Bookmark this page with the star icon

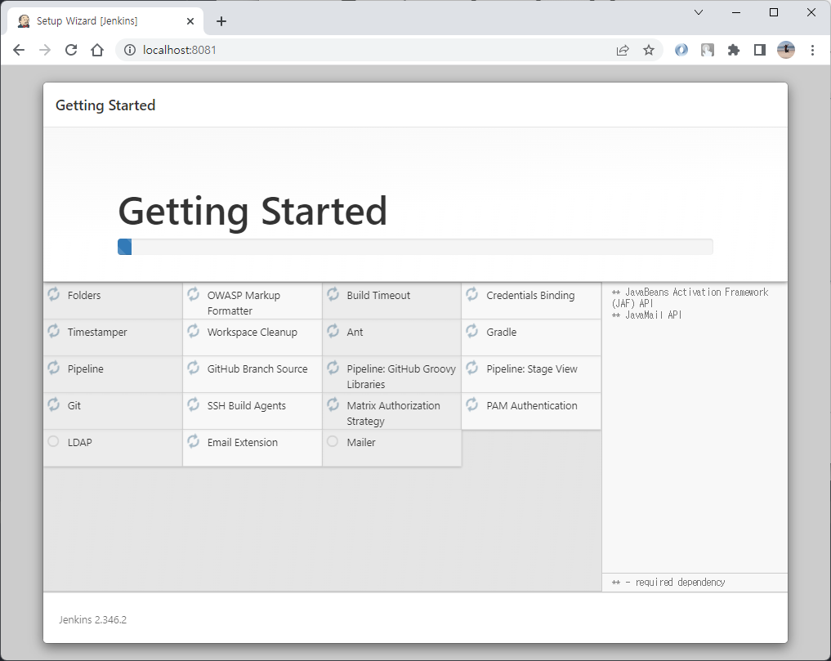tap(649, 50)
